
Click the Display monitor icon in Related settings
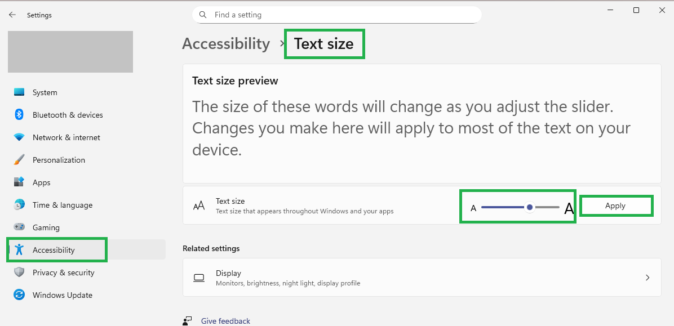pyautogui.click(x=198, y=278)
